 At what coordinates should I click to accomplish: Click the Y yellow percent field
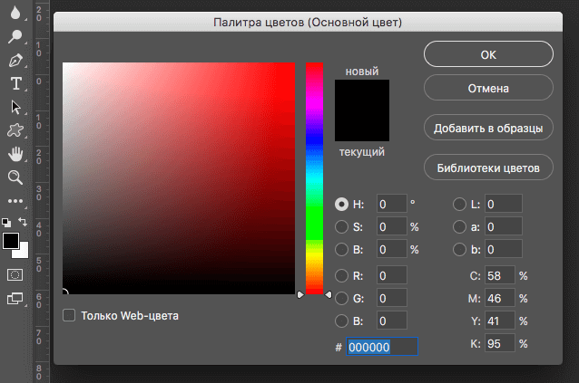point(500,321)
